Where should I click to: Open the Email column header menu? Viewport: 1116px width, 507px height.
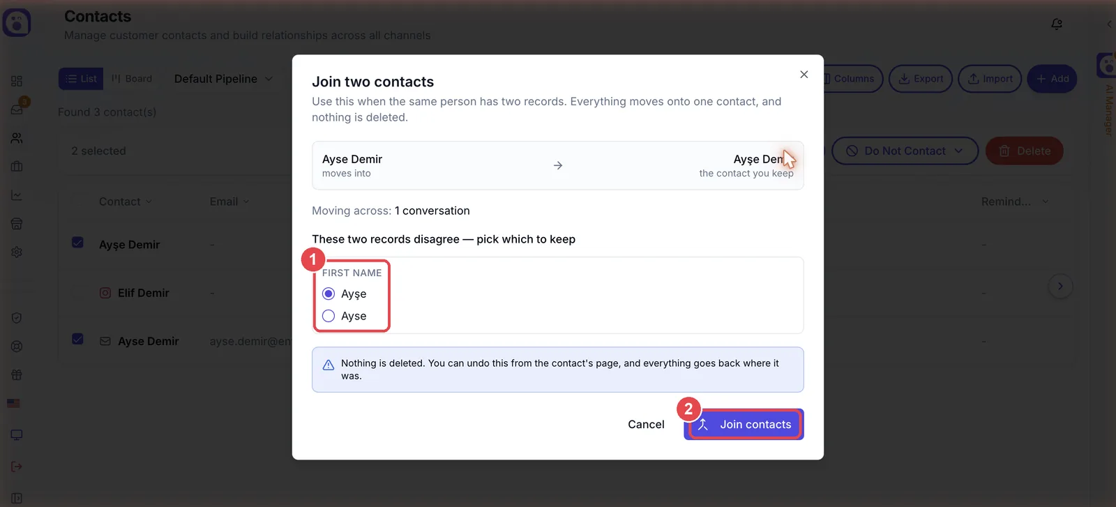click(x=229, y=202)
